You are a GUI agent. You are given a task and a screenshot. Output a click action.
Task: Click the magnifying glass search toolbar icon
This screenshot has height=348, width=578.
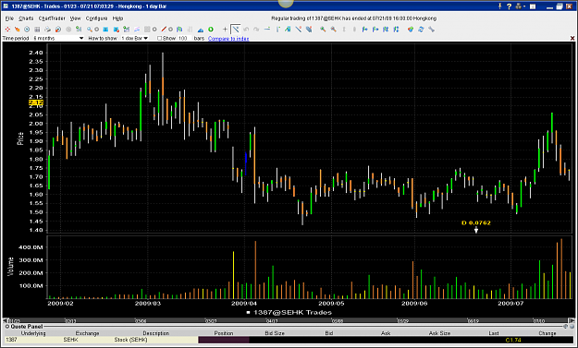point(90,29)
